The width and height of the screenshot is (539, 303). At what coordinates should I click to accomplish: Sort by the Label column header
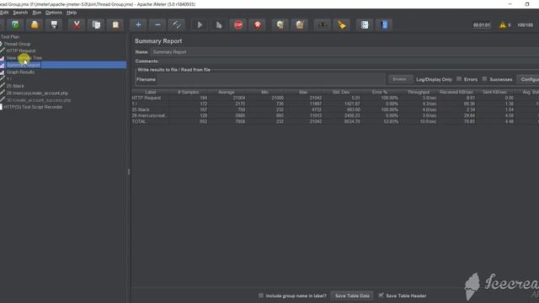150,92
